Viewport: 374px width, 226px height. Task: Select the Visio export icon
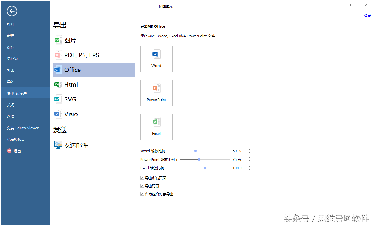(58, 114)
